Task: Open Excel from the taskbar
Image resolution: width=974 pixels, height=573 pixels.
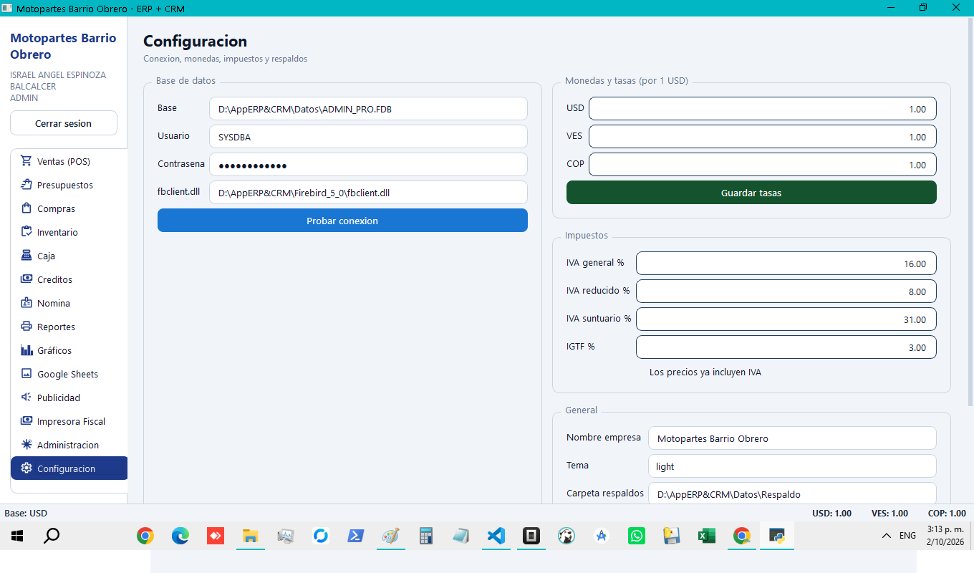Action: point(706,536)
